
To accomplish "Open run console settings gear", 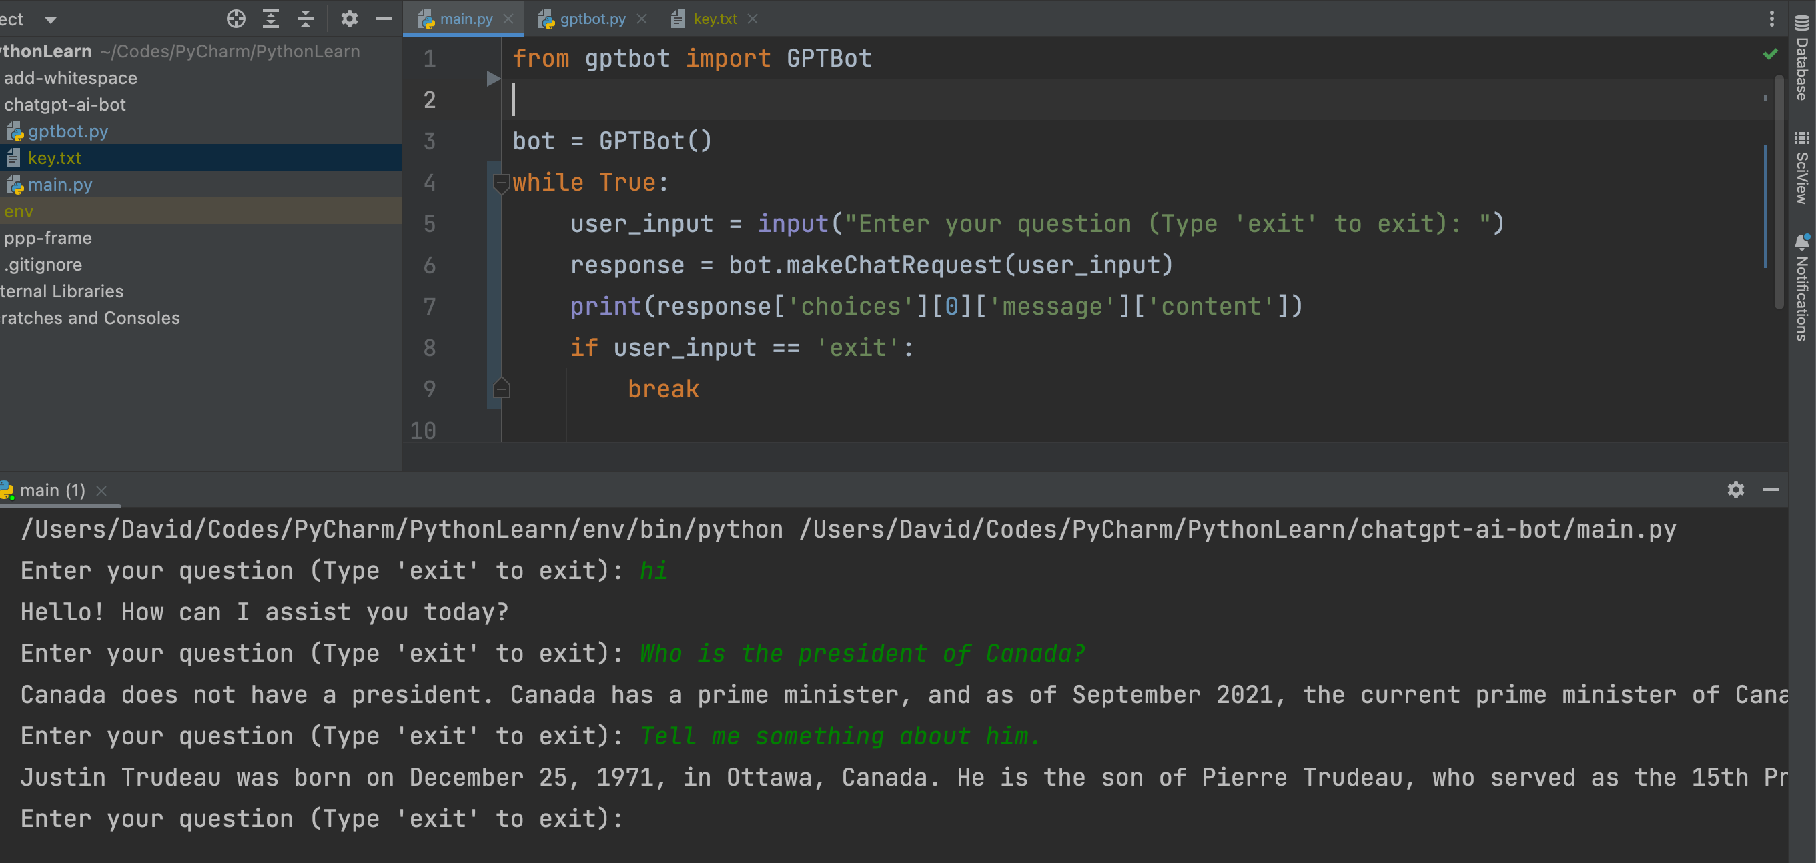I will [x=1736, y=489].
